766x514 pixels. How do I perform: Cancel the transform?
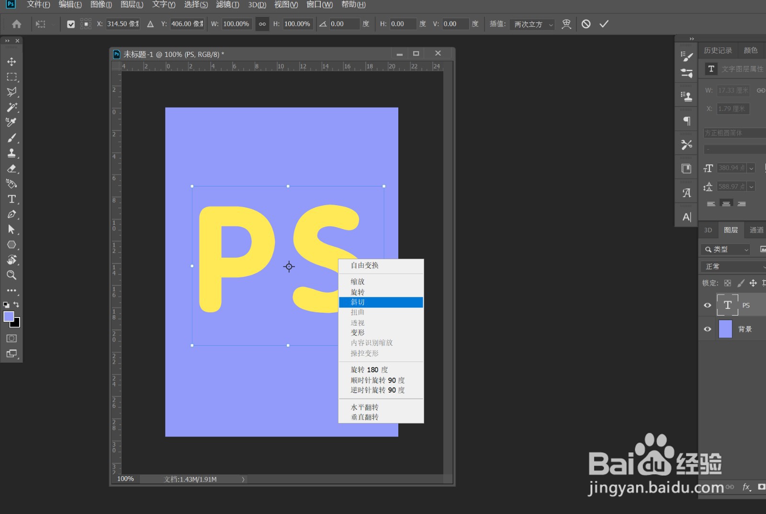click(x=586, y=24)
